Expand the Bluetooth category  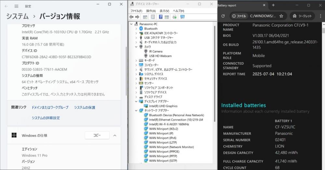[x=136, y=29]
